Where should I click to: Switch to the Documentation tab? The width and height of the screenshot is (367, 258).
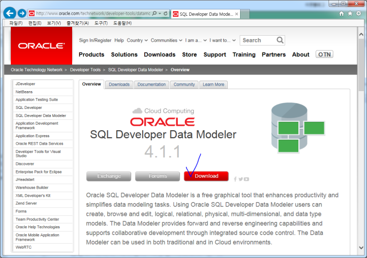(x=152, y=85)
